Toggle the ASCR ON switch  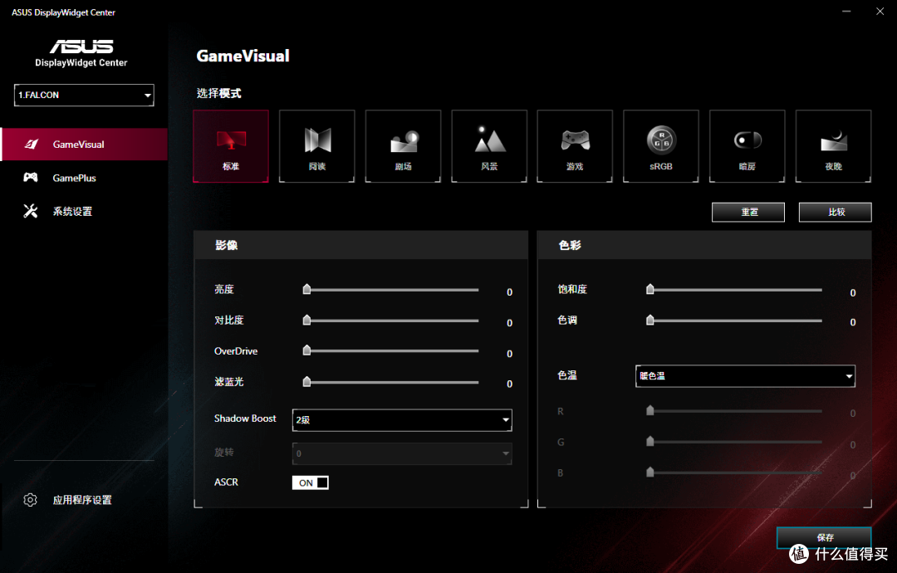point(310,482)
